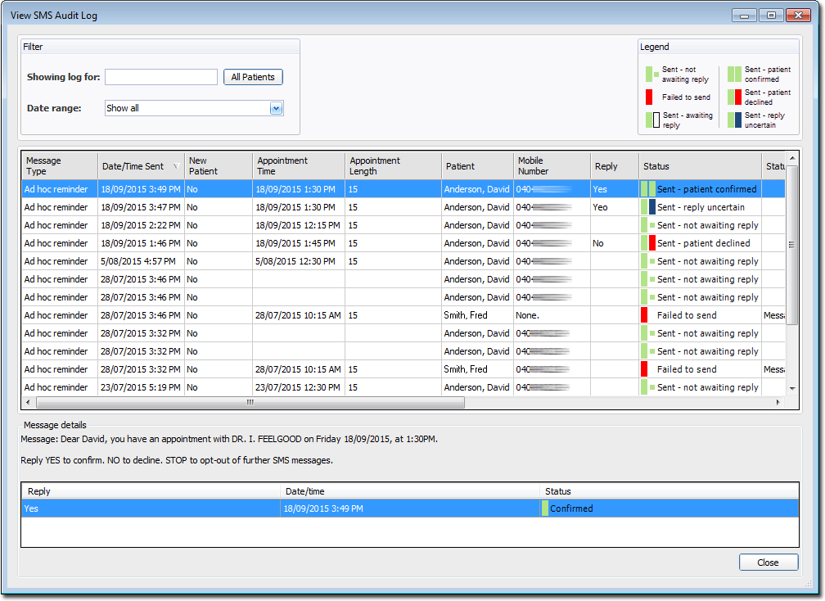Click the sort arrow in Date/Time Sent header
The height and width of the screenshot is (601, 825).
point(175,166)
